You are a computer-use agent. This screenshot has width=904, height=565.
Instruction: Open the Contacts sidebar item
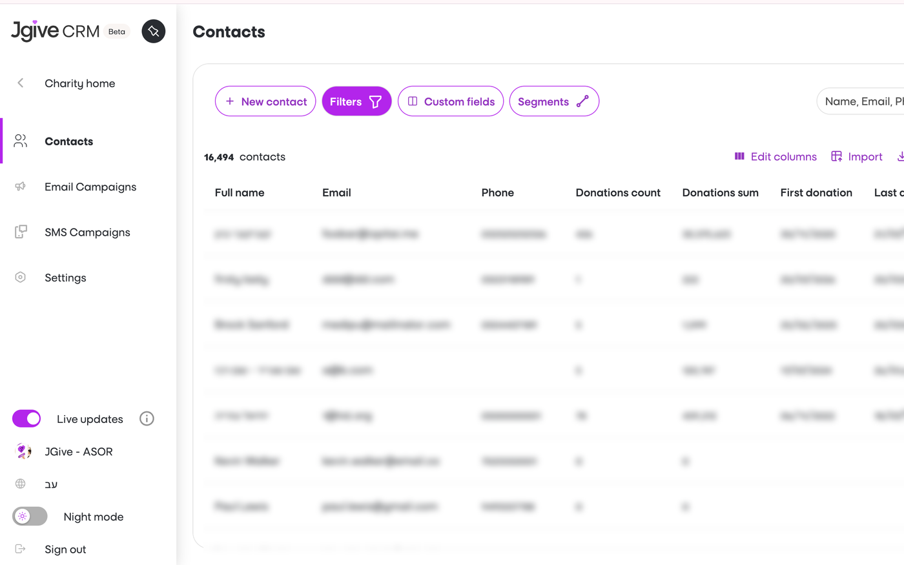[x=88, y=141]
